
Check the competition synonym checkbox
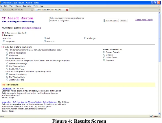(x=4, y=41)
